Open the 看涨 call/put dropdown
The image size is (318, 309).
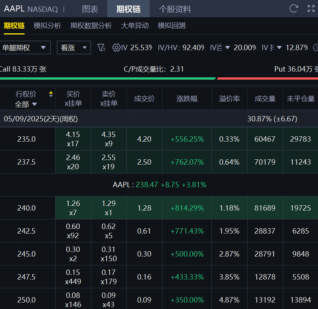[74, 48]
